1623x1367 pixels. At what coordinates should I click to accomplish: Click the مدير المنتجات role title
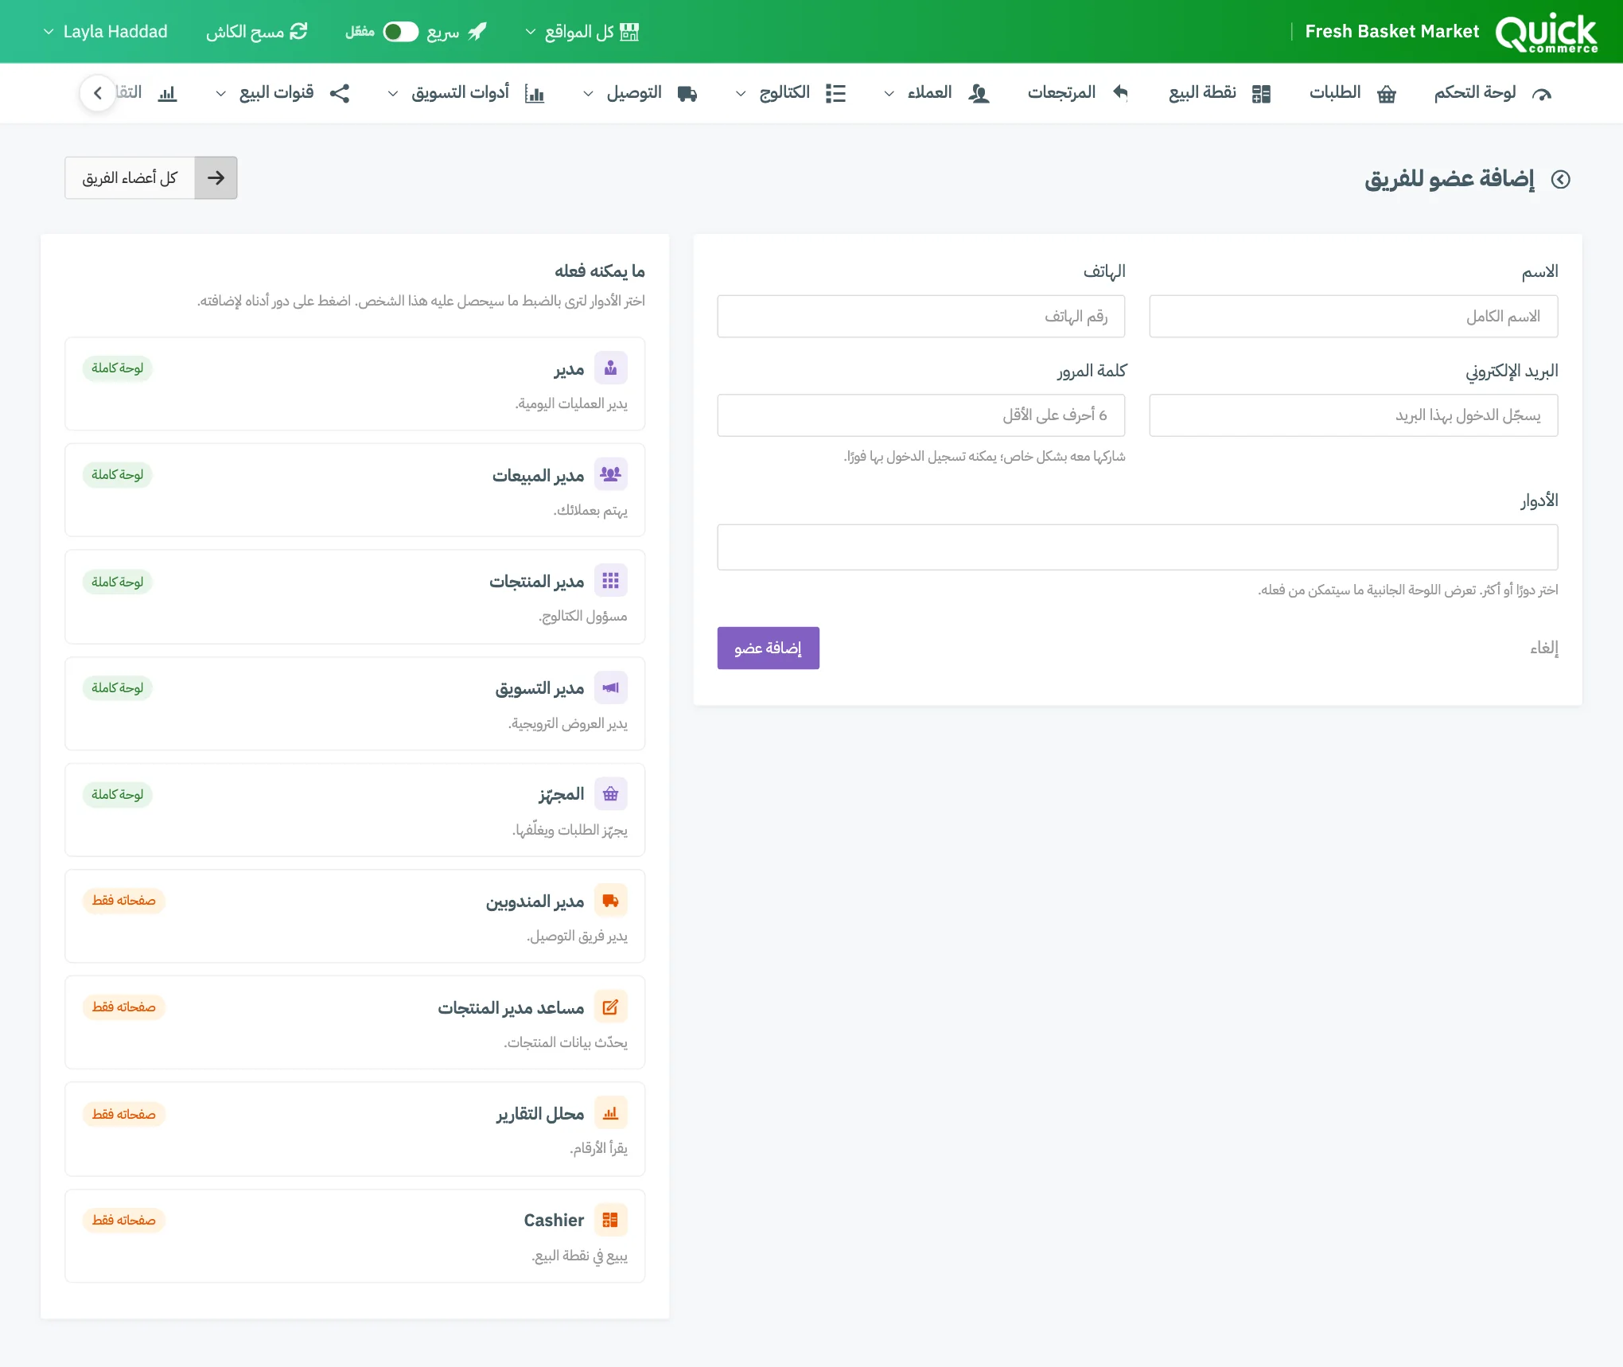tap(536, 582)
